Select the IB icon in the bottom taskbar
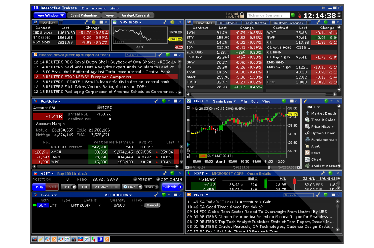The width and height of the screenshot is (374, 248). point(100,239)
